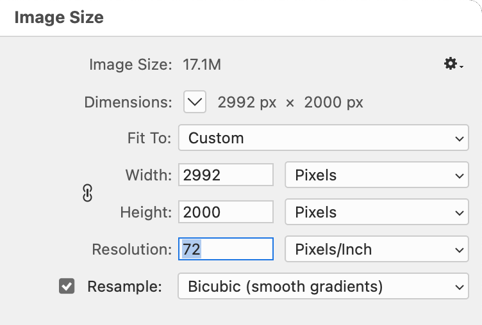The image size is (482, 325).
Task: Open the Pixels/Inch resolution units dropdown
Action: point(376,250)
